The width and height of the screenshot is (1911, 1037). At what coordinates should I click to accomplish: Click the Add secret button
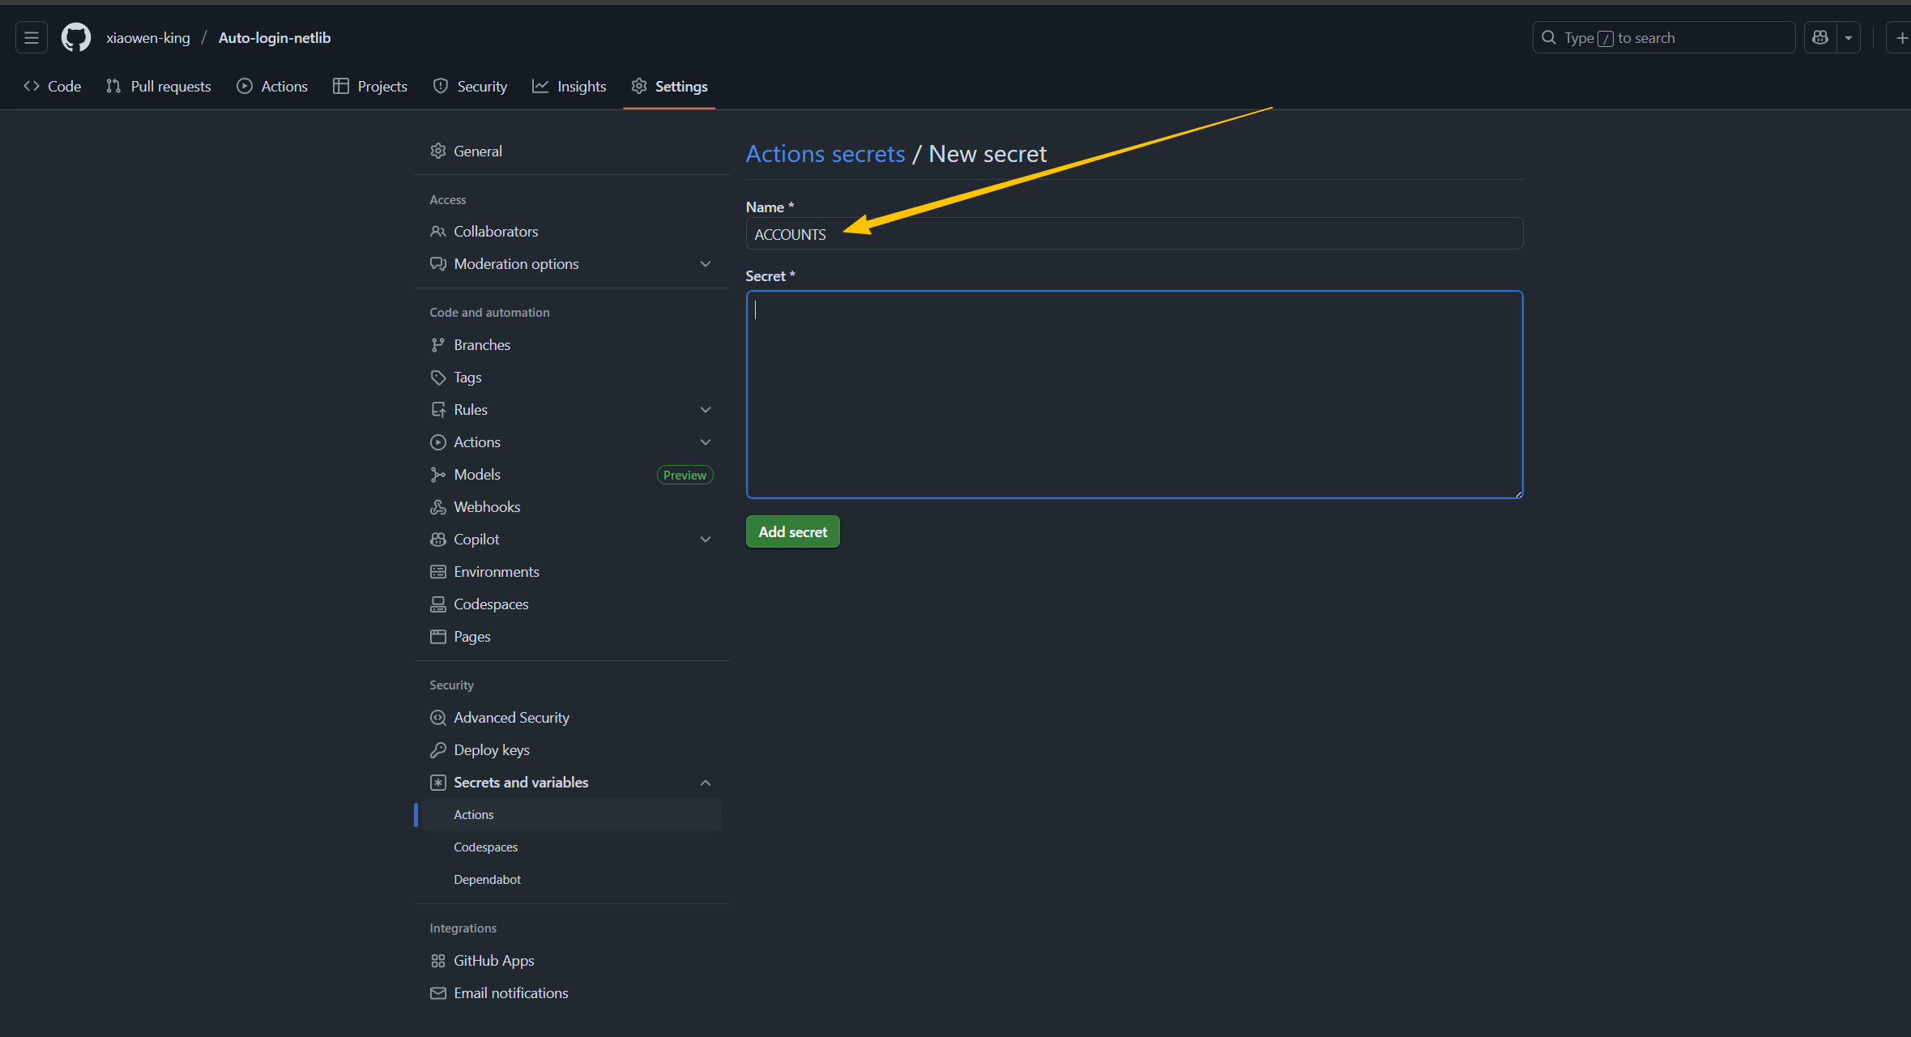(792, 532)
